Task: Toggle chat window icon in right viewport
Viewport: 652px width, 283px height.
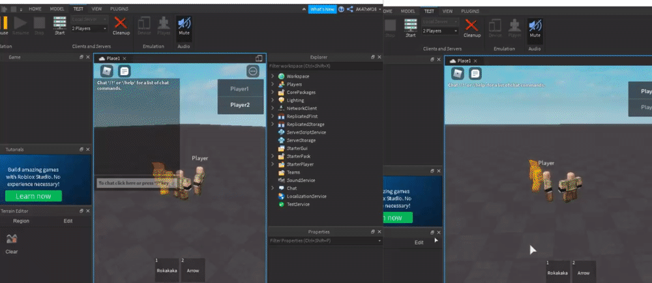Action: click(x=475, y=74)
